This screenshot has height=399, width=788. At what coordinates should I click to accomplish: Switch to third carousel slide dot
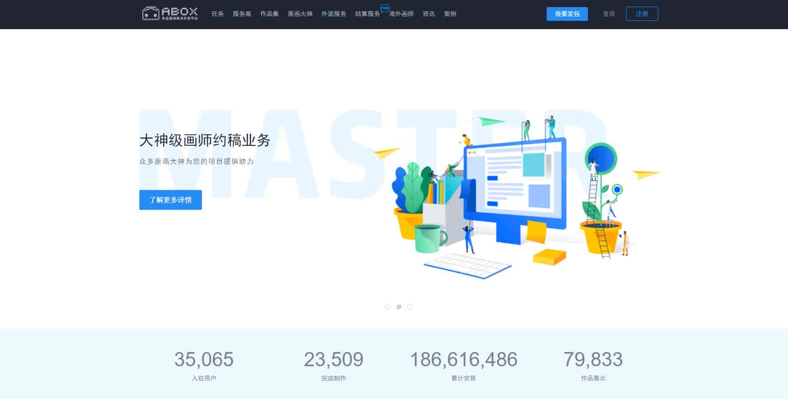point(410,307)
